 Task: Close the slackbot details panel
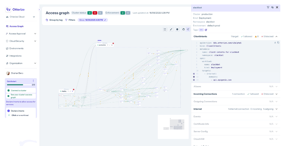[x=277, y=7]
